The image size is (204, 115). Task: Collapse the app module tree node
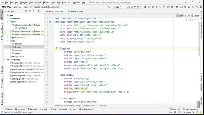coord(5,15)
